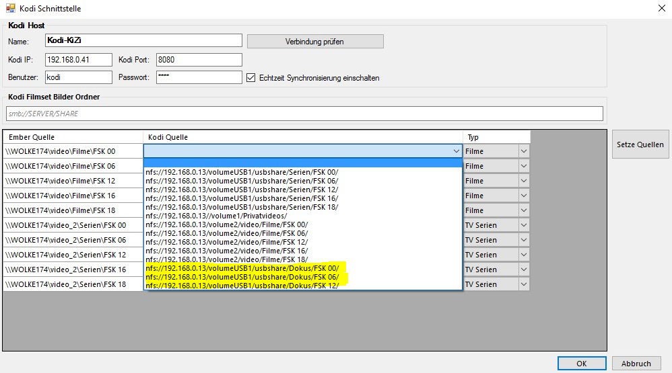Focus the Kodi Filmset Bilder Ordner path field
Image resolution: width=672 pixels, height=373 pixels.
tap(305, 114)
